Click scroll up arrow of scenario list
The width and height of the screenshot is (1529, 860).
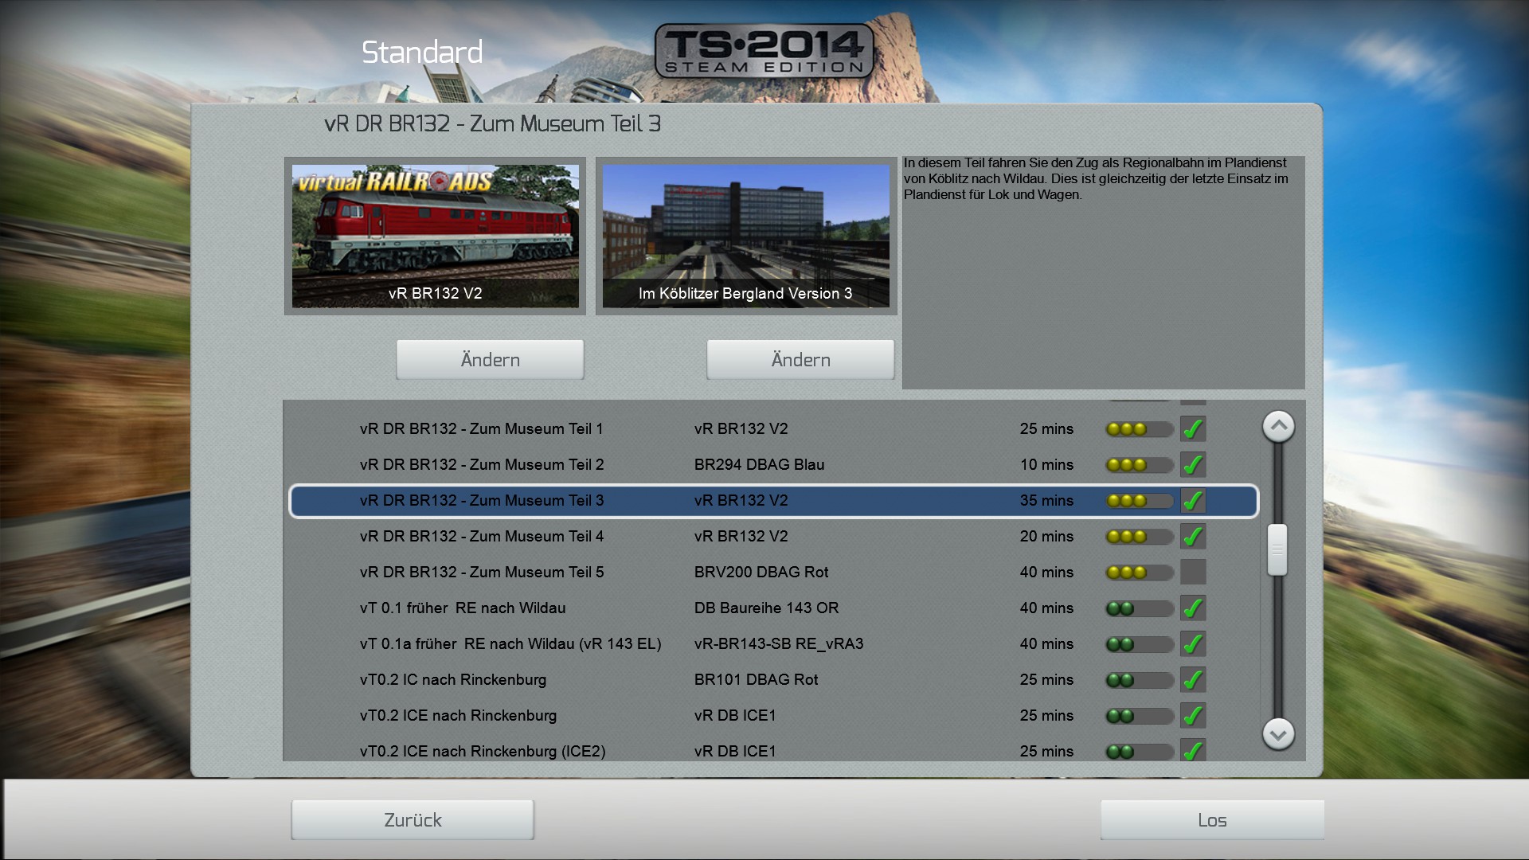pyautogui.click(x=1278, y=427)
